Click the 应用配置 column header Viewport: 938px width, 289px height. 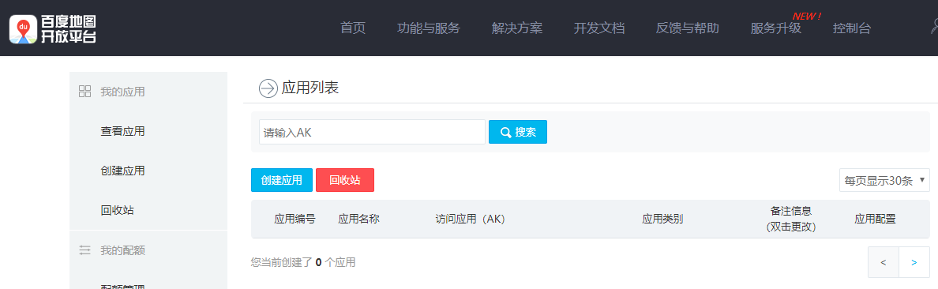[x=875, y=219]
